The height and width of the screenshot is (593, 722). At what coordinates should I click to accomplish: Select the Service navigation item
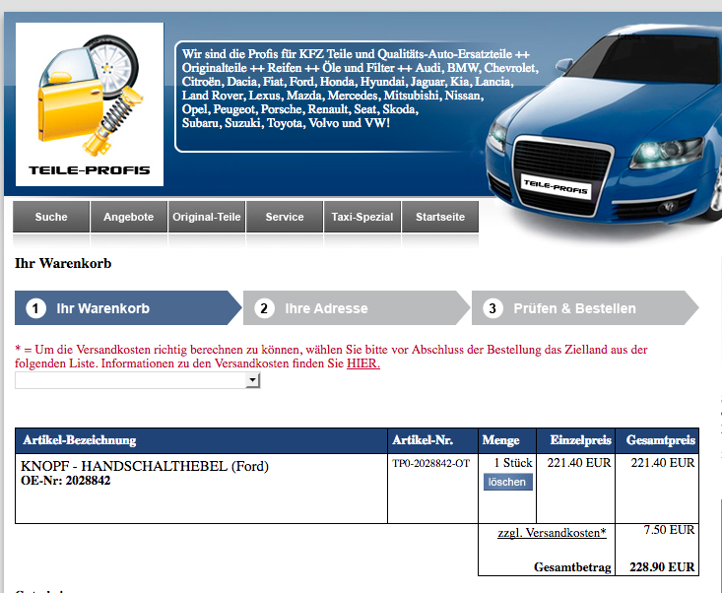pyautogui.click(x=285, y=217)
